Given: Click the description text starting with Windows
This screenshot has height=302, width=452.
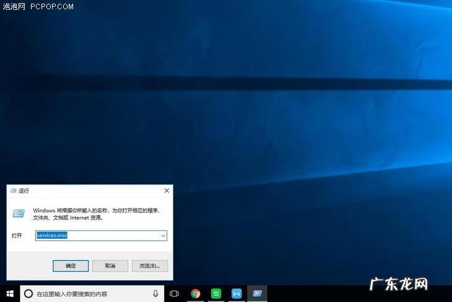Looking at the screenshot, I should pos(97,214).
